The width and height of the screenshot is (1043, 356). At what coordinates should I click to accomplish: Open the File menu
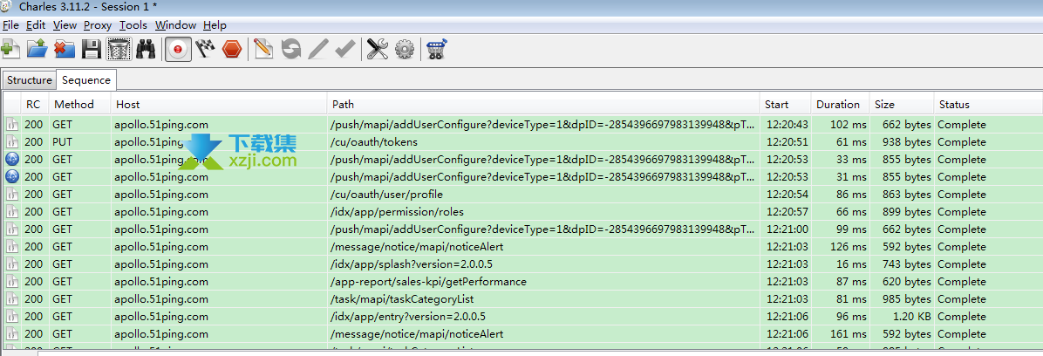click(x=10, y=25)
